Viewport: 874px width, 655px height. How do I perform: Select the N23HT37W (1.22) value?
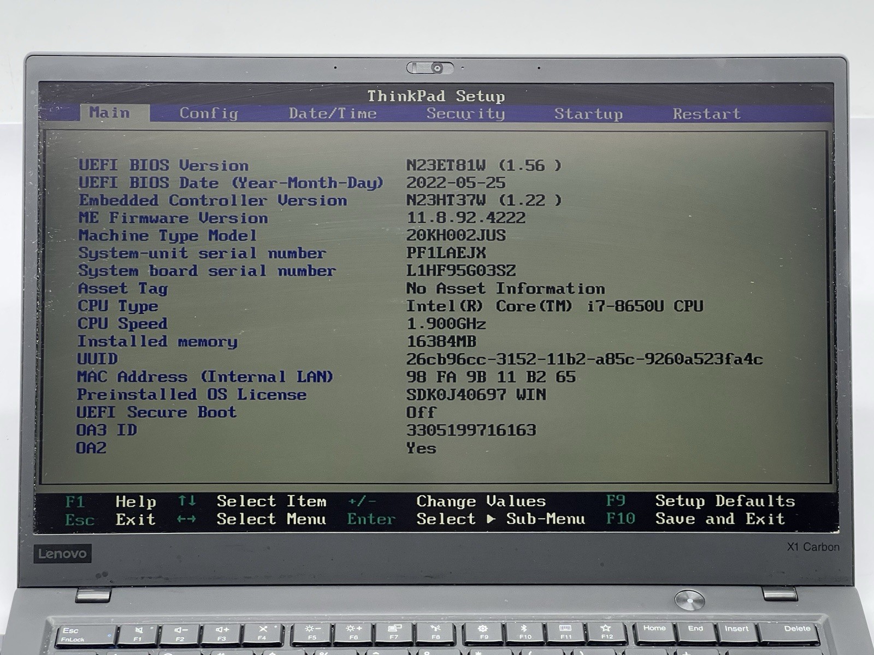point(483,200)
